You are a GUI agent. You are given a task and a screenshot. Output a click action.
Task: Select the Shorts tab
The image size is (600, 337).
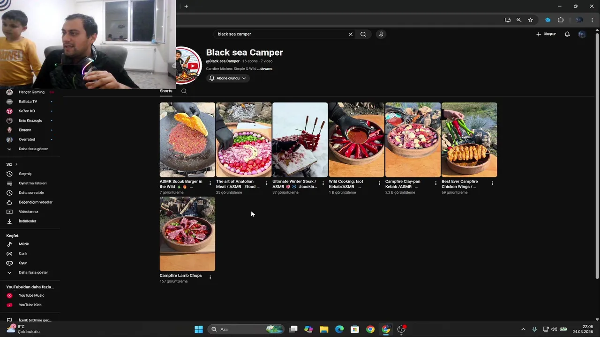tap(166, 91)
